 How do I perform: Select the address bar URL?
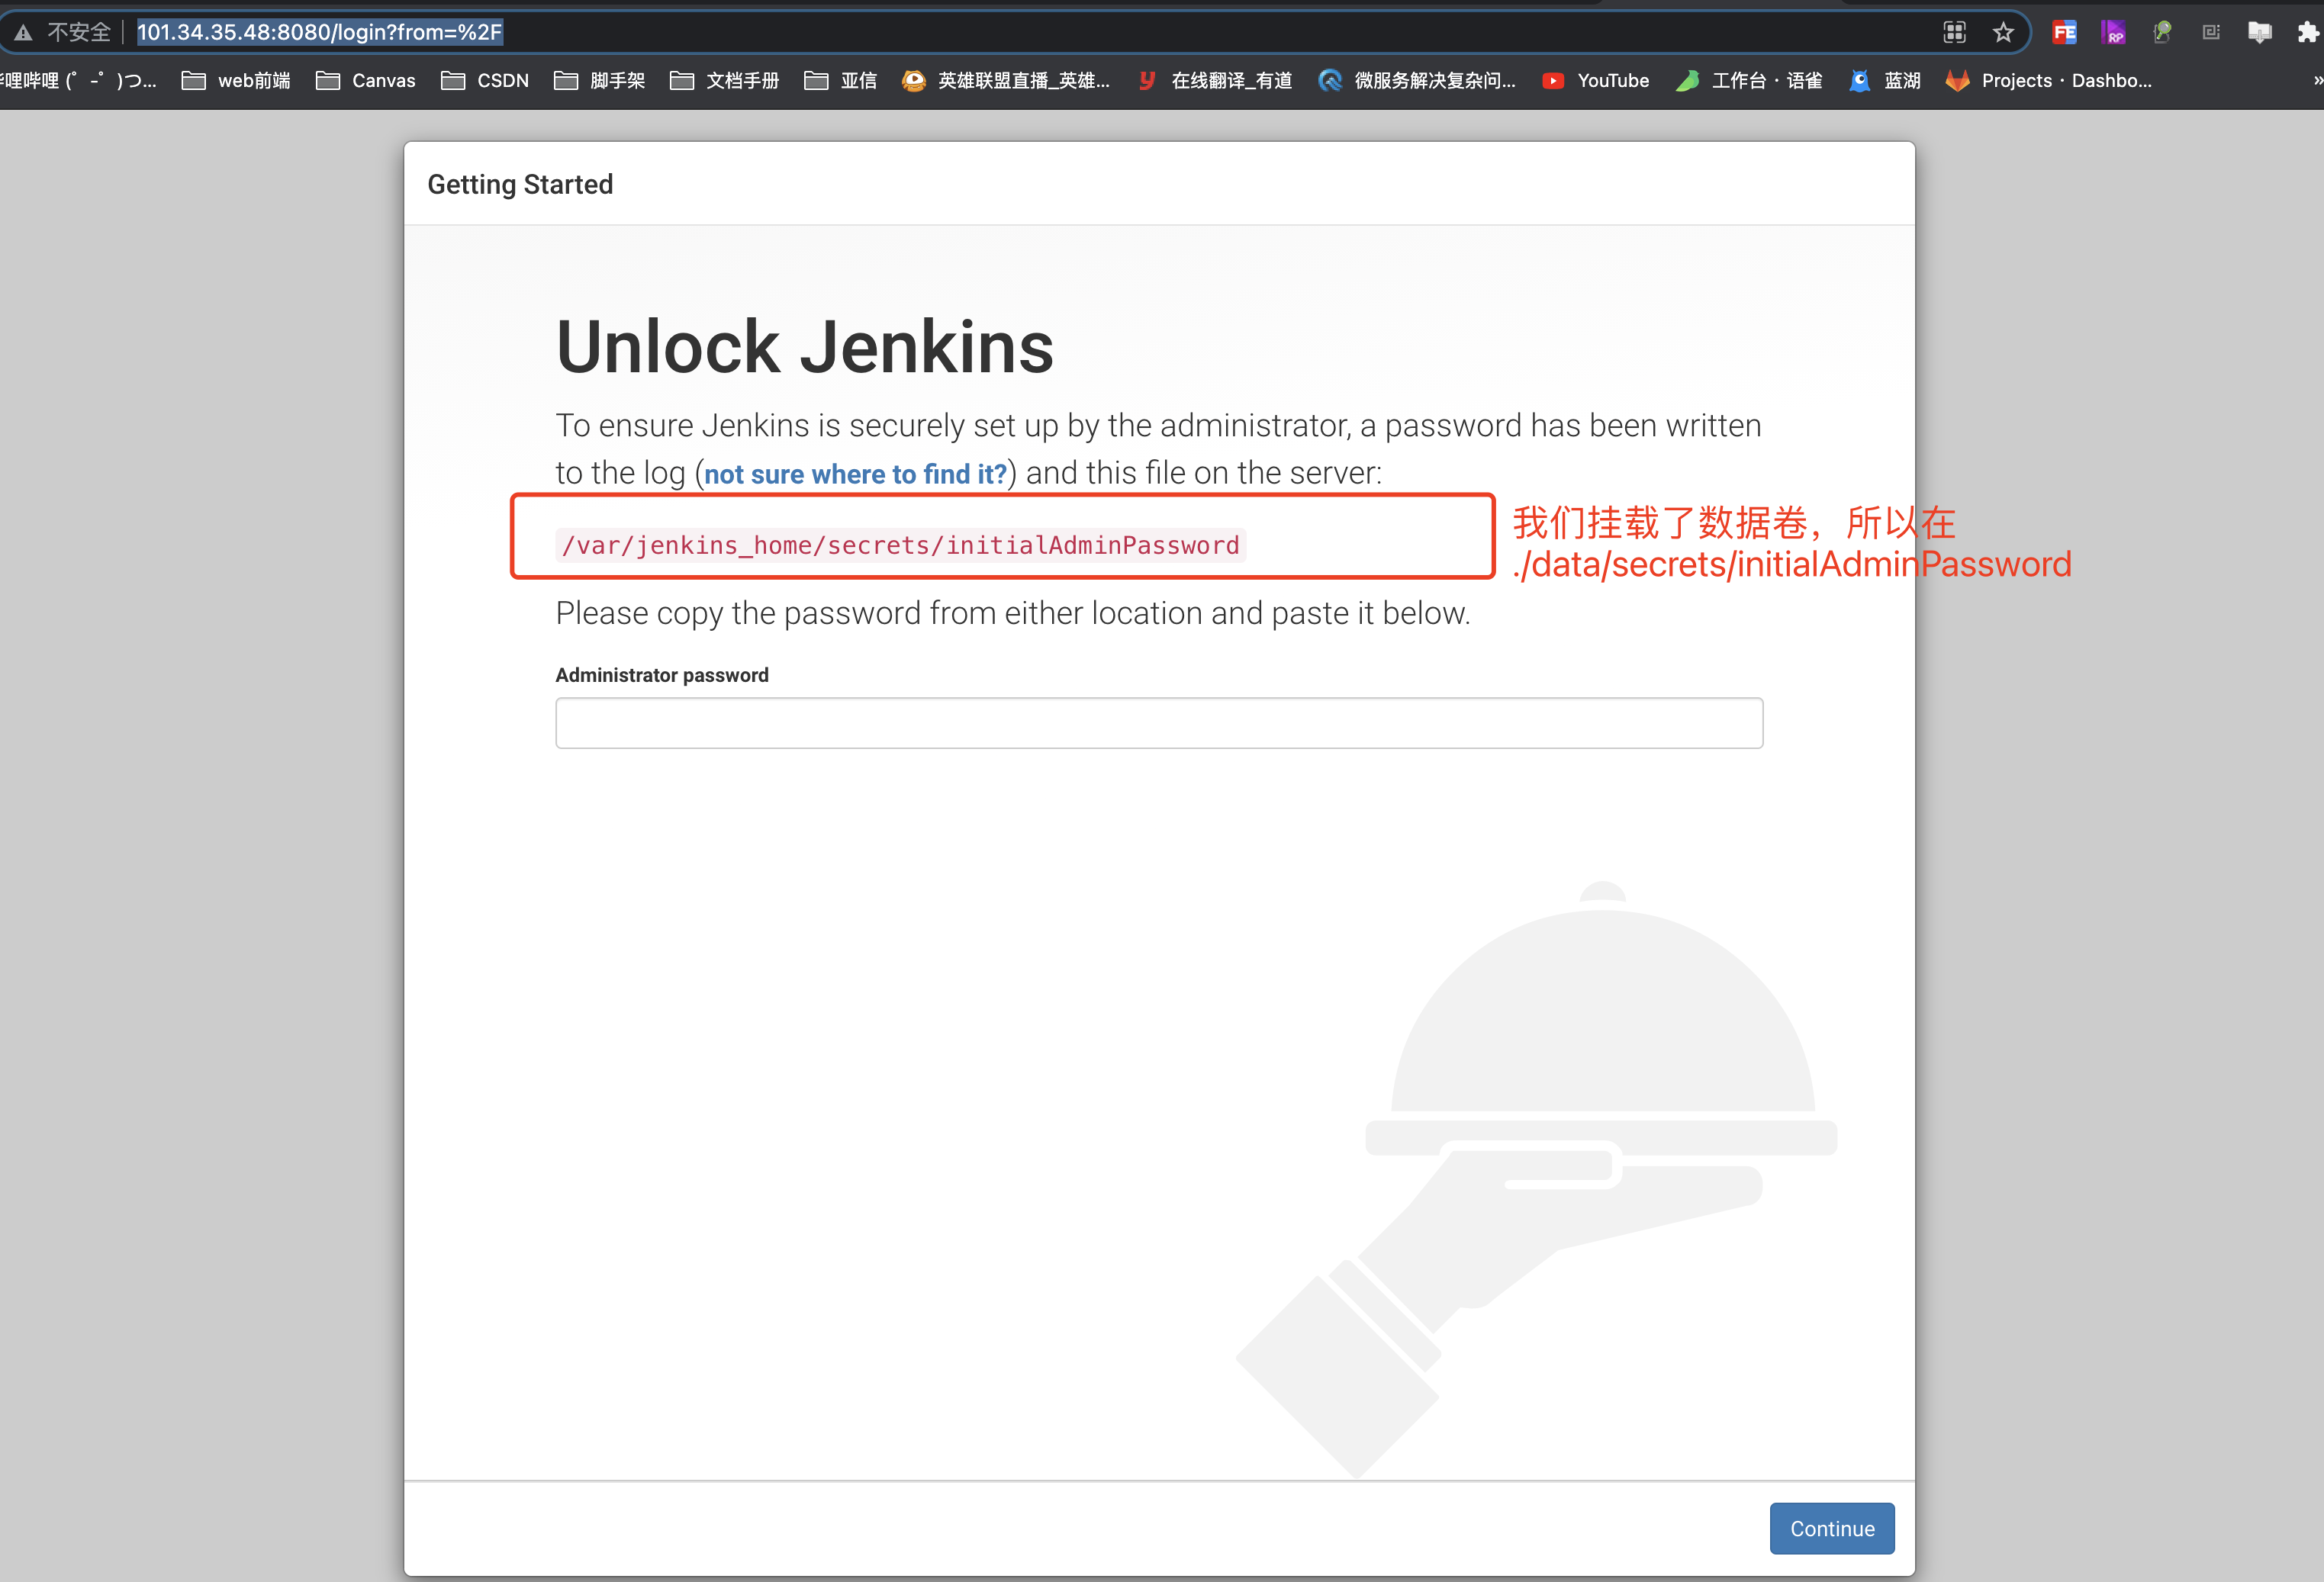320,32
